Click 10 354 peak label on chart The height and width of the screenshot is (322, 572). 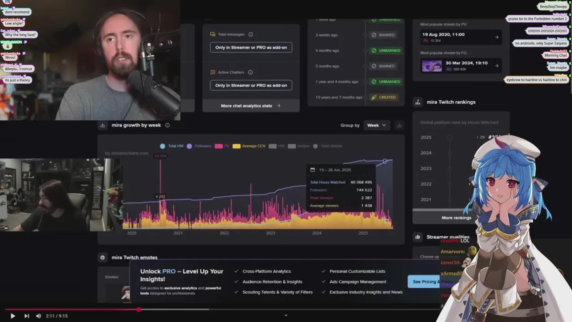coord(160,156)
